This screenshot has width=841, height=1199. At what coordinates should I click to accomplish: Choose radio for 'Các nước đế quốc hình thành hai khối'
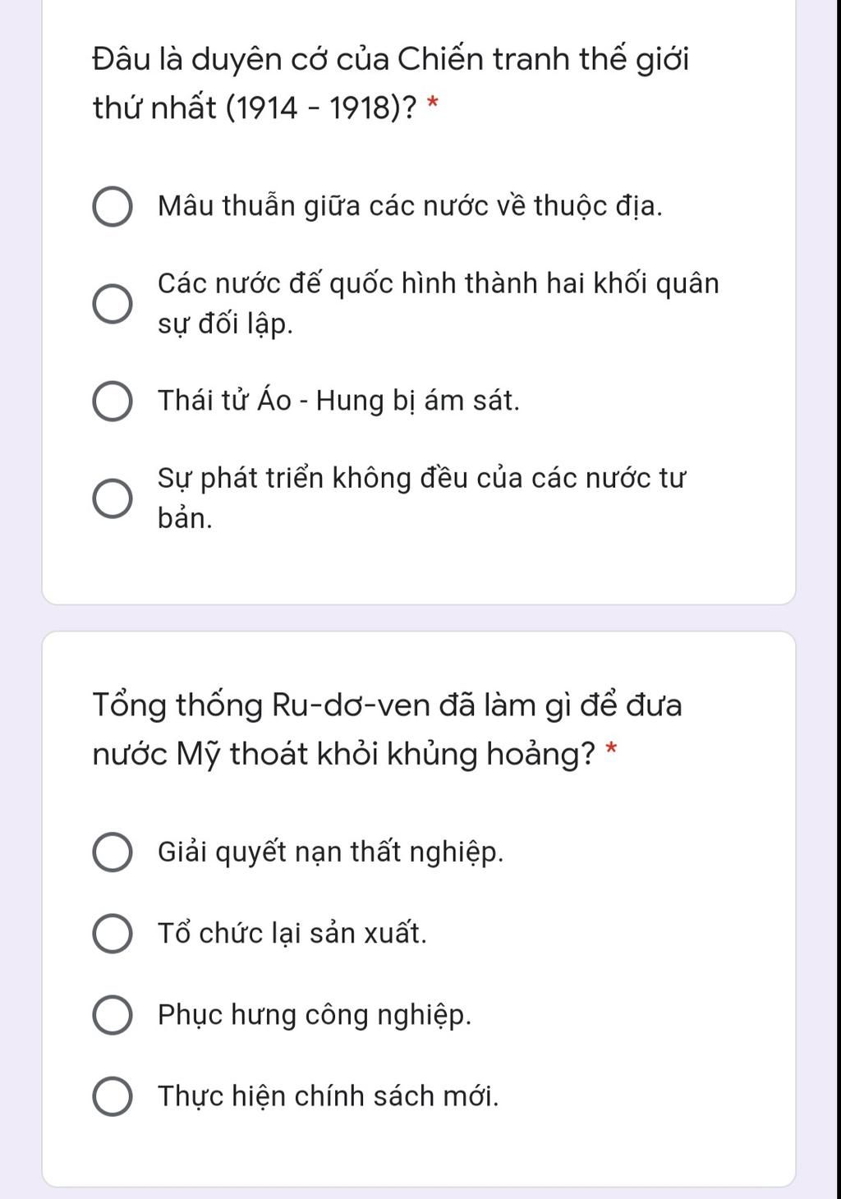(x=112, y=304)
